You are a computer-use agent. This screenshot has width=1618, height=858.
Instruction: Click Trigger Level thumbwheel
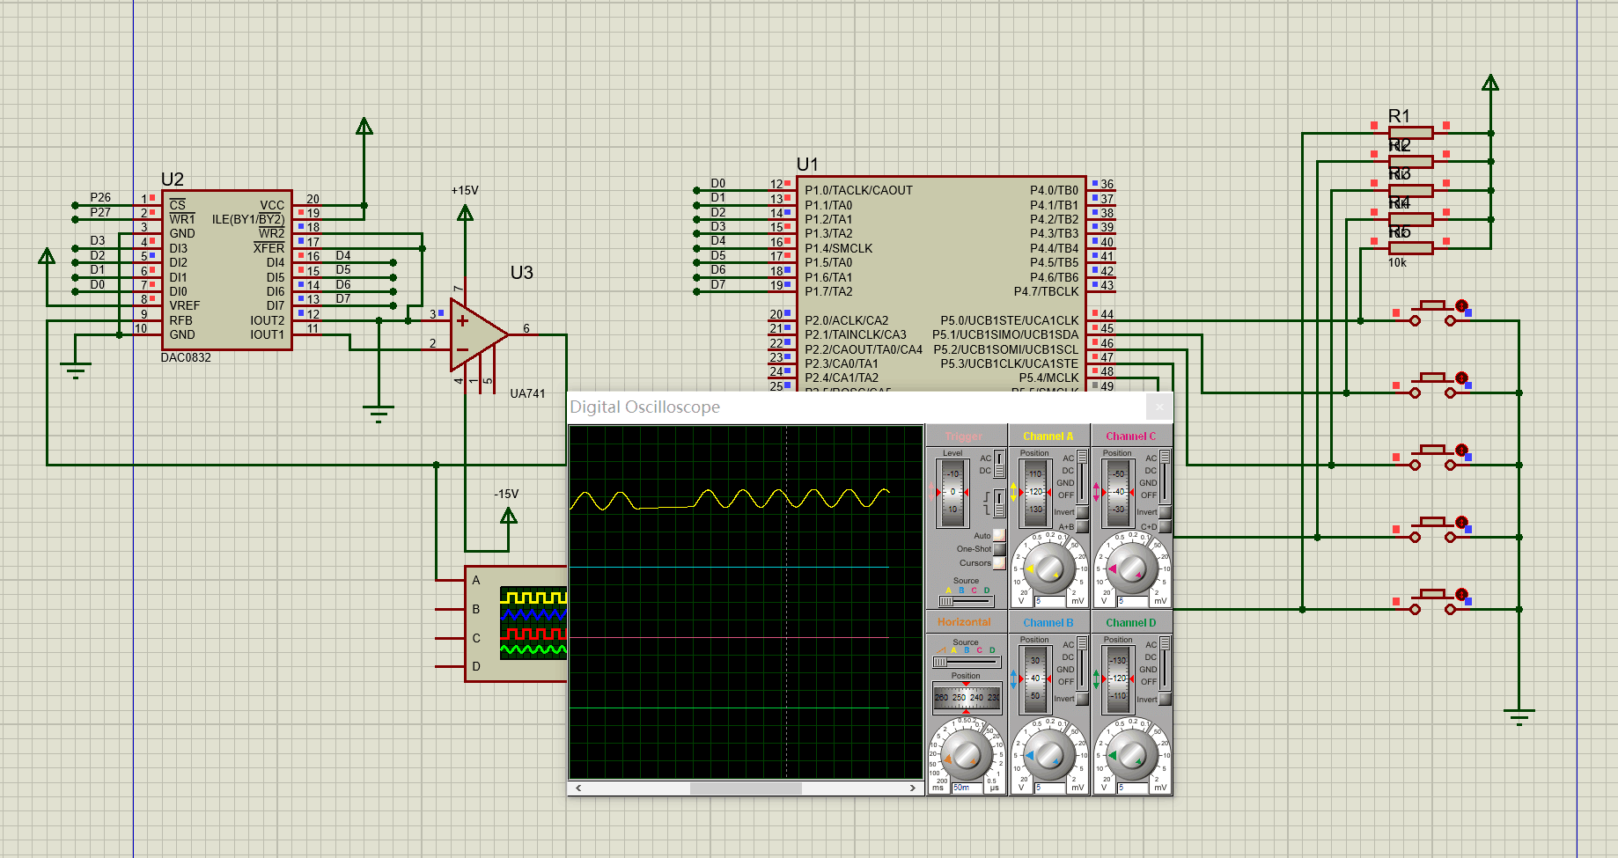click(952, 492)
